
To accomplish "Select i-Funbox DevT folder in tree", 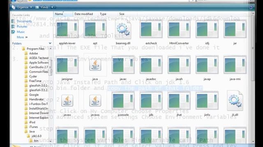I will pos(38,104).
